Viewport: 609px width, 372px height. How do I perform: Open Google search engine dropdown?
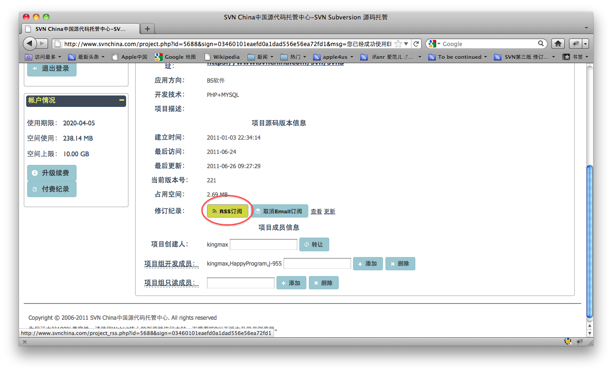[x=434, y=44]
